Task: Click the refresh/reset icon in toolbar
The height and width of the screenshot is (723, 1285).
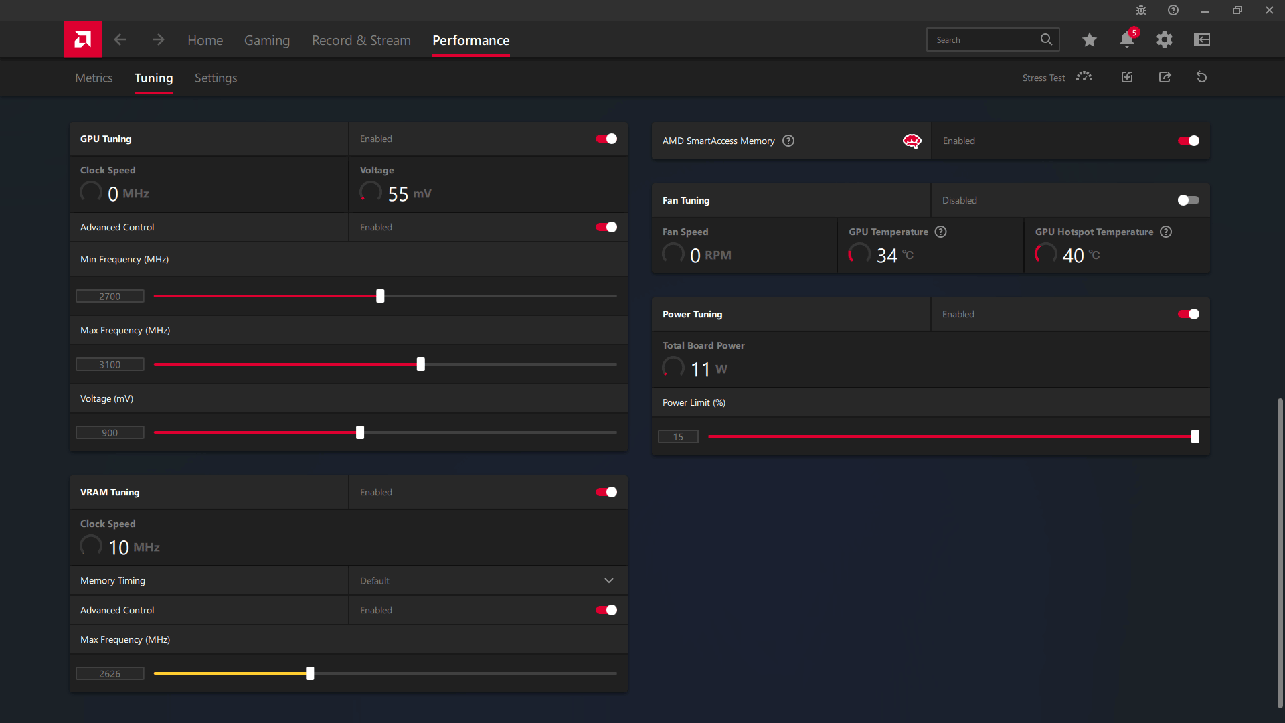Action: point(1201,77)
